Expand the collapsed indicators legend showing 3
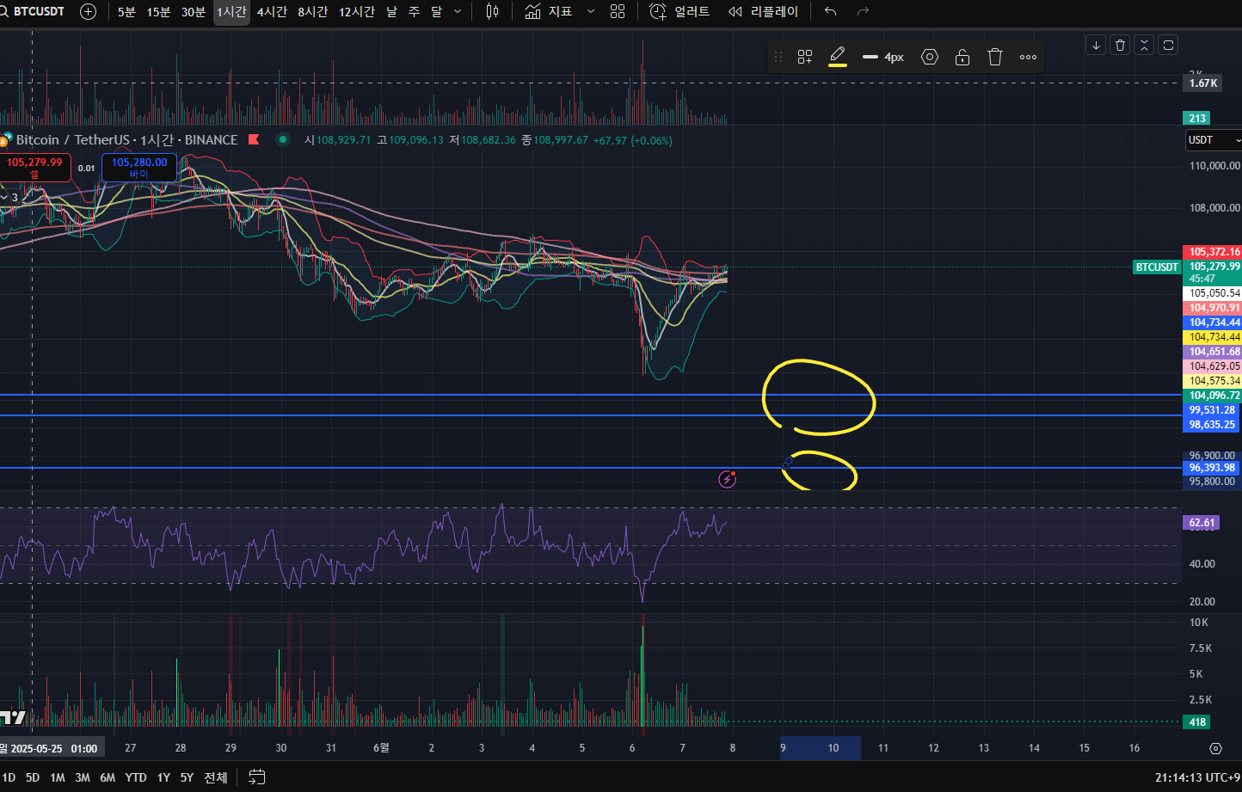 click(x=9, y=197)
